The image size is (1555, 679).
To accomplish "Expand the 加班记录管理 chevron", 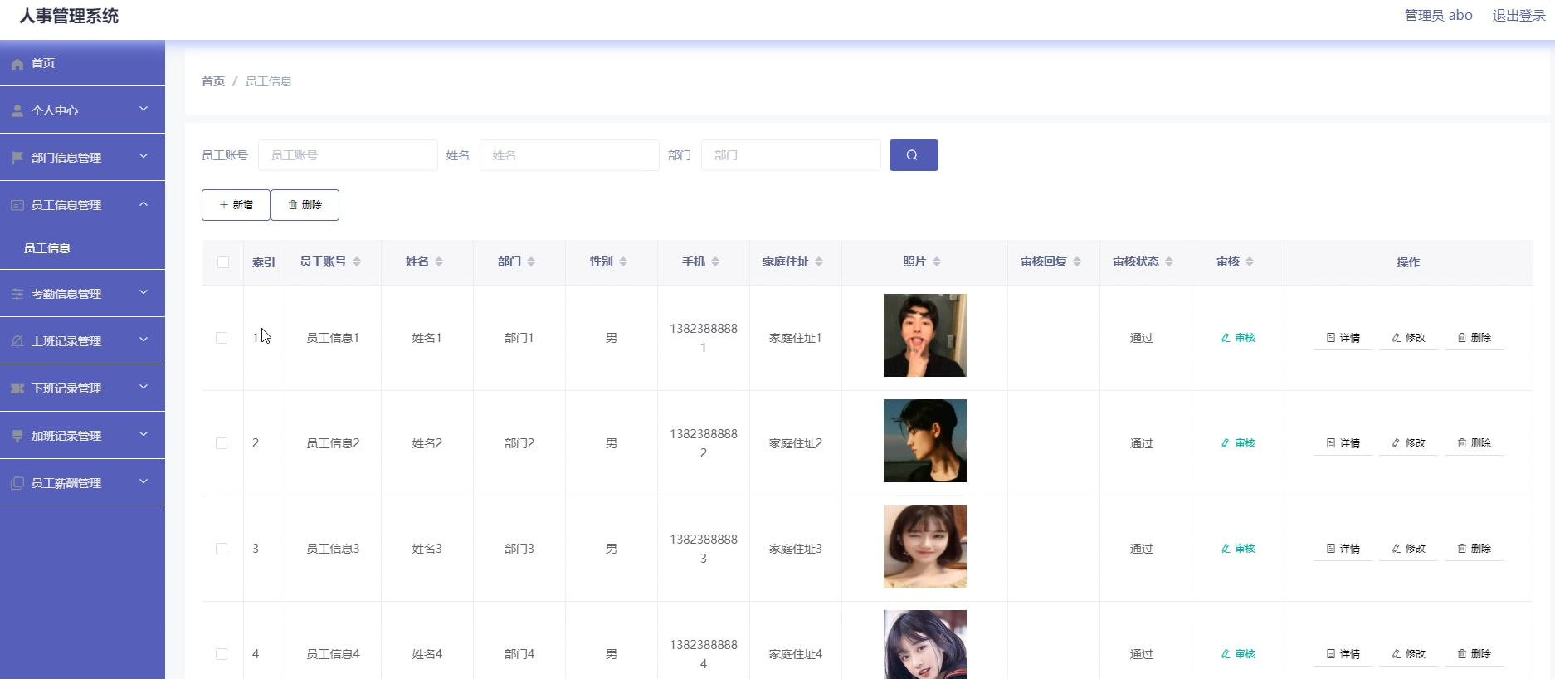I will pos(144,434).
